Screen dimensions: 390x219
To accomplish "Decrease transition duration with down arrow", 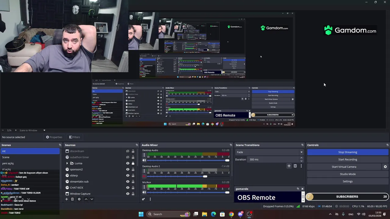I will [x=301, y=161].
